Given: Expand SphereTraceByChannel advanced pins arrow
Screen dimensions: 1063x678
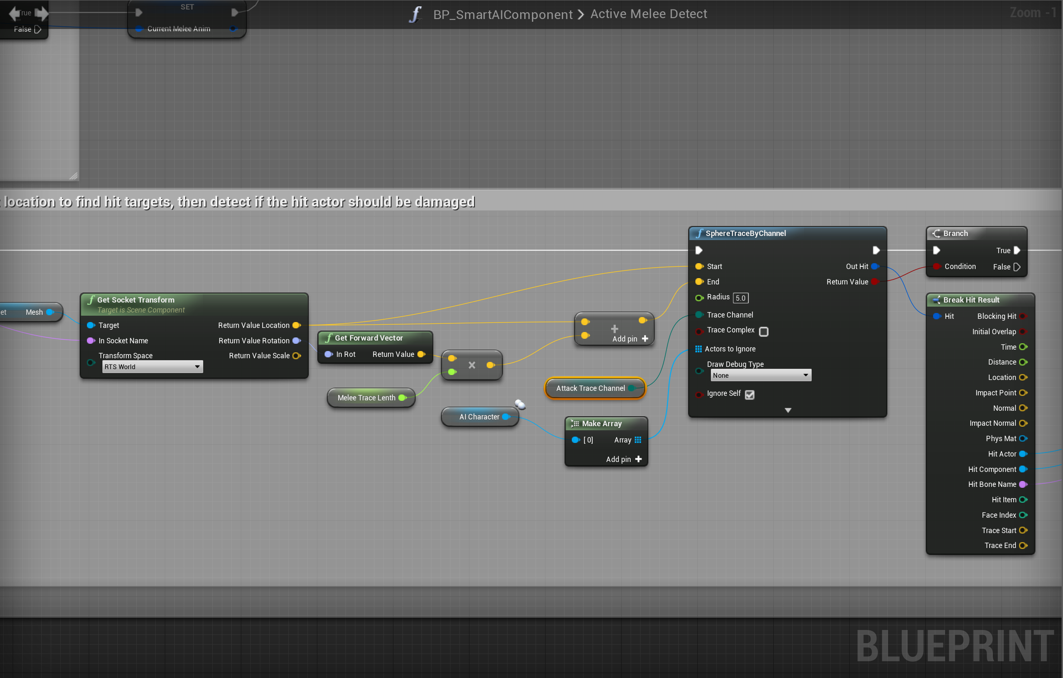Looking at the screenshot, I should click(x=788, y=410).
